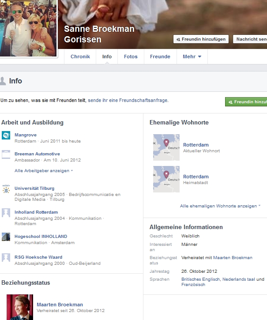Click Abschlussjahrgang 2000 · Oud-Beijerland text
Viewport: 267px width, 320px height.
(57, 263)
